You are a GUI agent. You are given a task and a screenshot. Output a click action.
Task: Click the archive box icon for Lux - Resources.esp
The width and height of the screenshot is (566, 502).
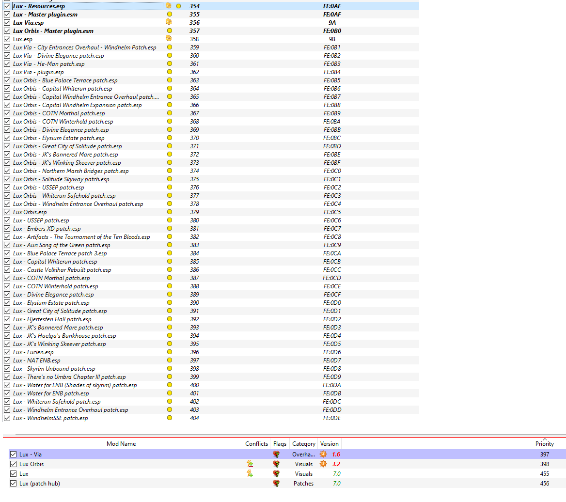tap(169, 6)
